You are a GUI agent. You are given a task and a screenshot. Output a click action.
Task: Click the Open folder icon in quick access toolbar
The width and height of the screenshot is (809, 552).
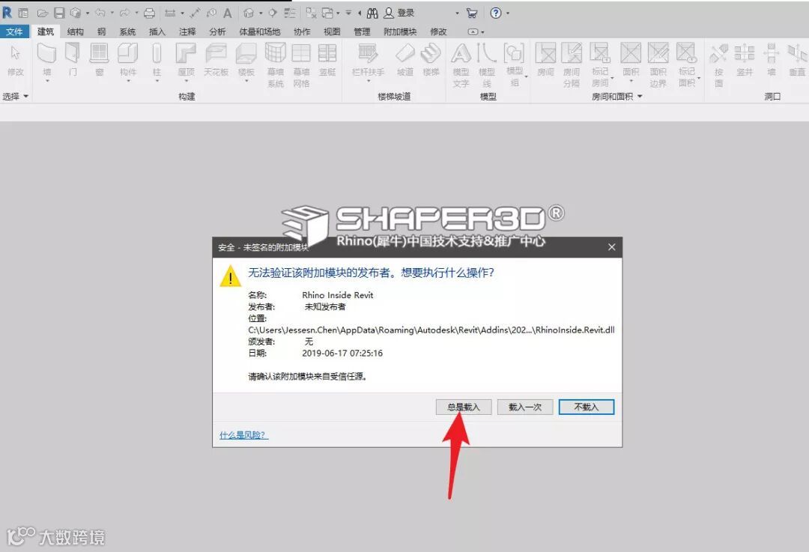(x=43, y=13)
